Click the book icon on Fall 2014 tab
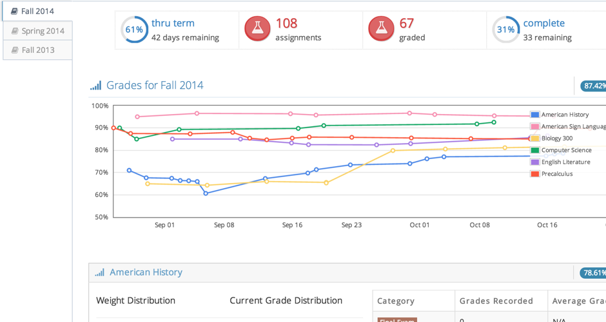The height and width of the screenshot is (322, 606). tap(15, 12)
